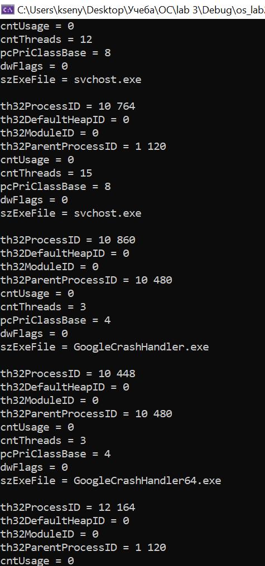
Task: Click first th32ParentProcessID = 10 480 line
Action: tap(86, 280)
